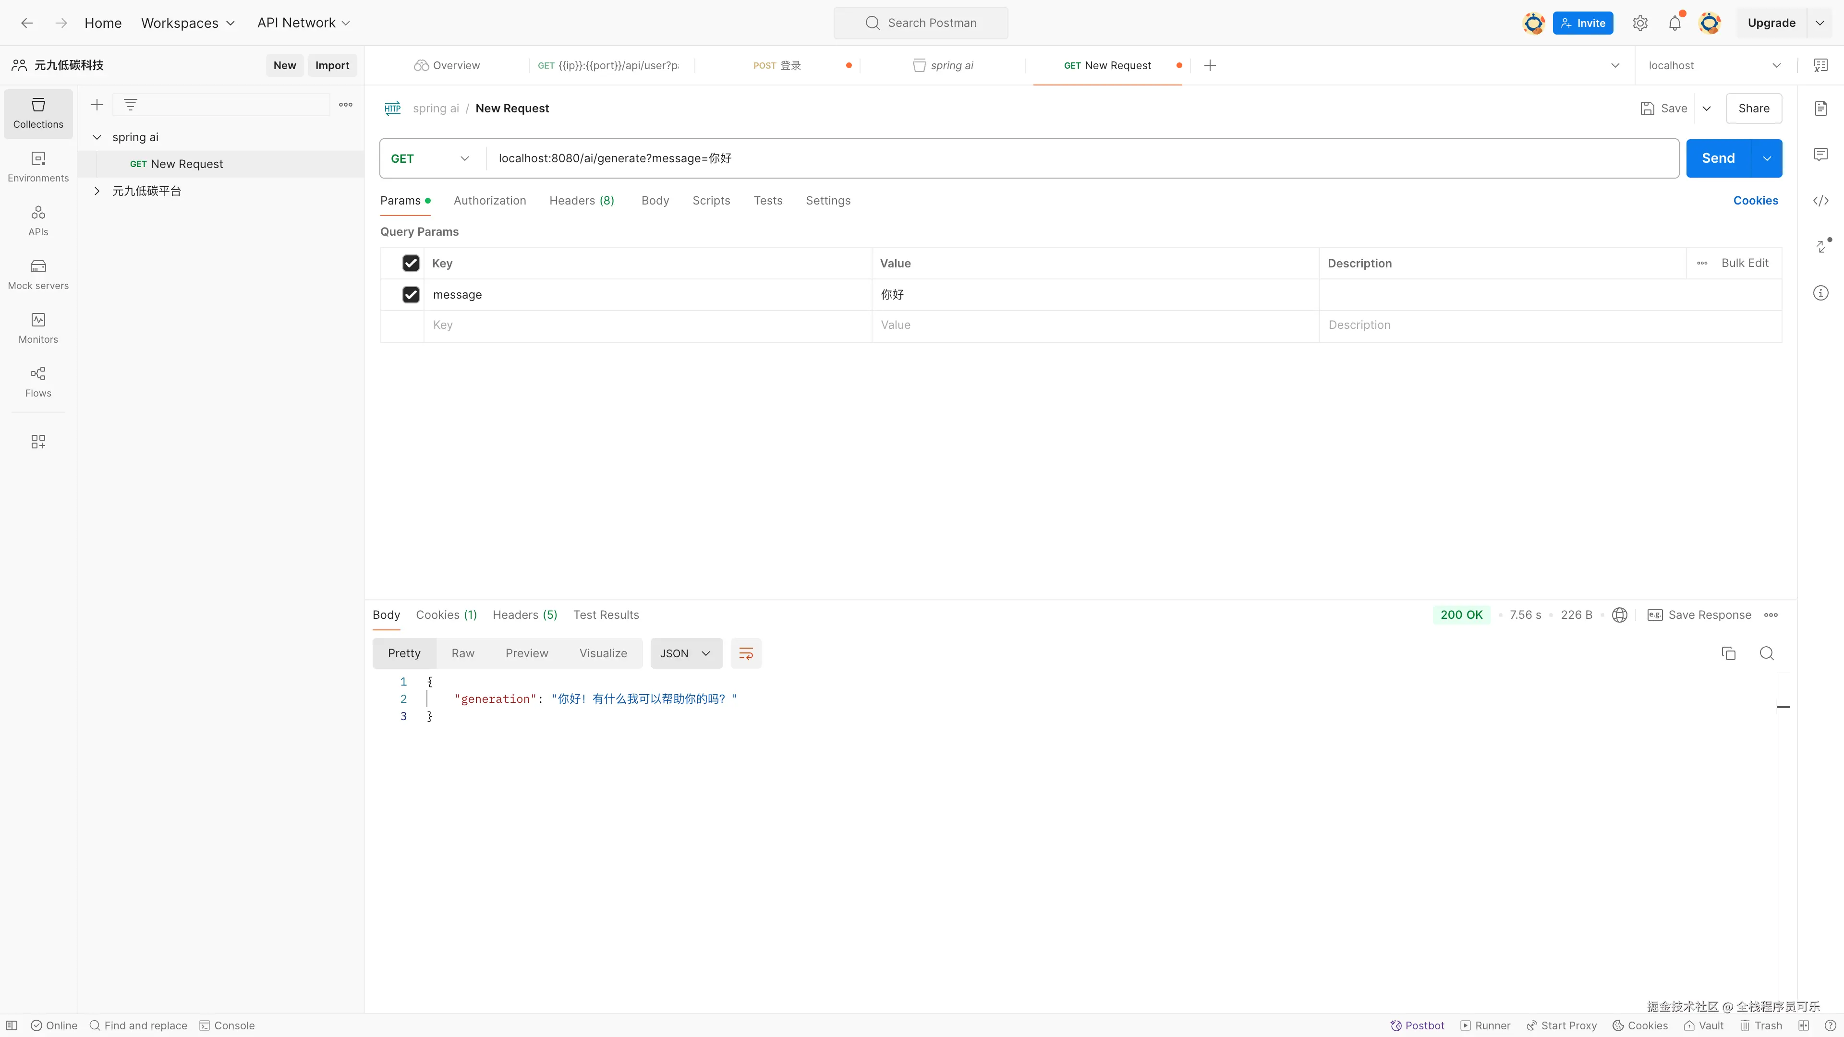The height and width of the screenshot is (1037, 1844).
Task: Switch to the Authorization tab
Action: (x=490, y=200)
